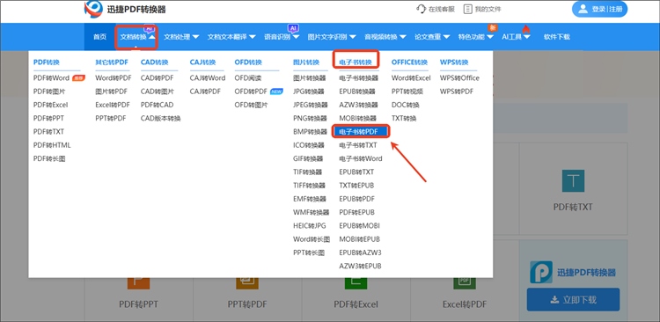Click HEIC转JPG entry

click(x=310, y=225)
